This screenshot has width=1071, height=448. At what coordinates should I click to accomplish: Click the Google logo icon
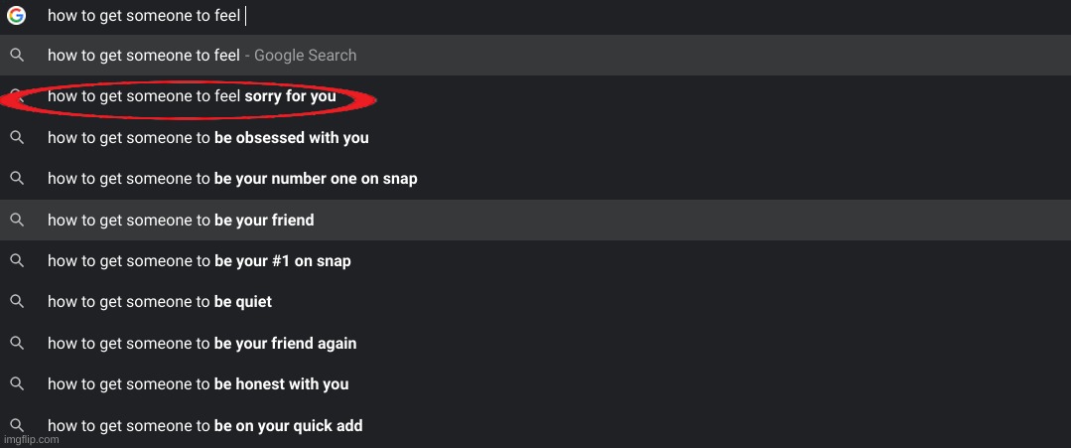(16, 16)
